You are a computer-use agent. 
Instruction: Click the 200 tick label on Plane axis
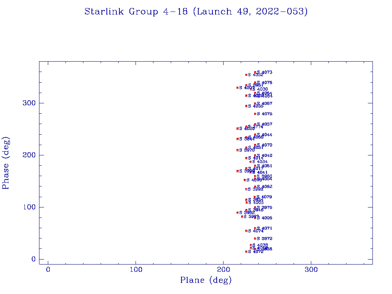(x=223, y=269)
